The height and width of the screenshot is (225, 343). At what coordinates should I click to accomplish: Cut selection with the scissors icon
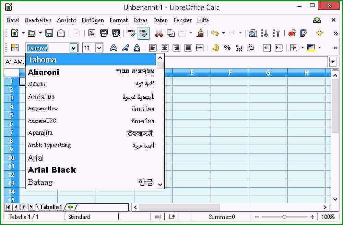tap(159, 33)
